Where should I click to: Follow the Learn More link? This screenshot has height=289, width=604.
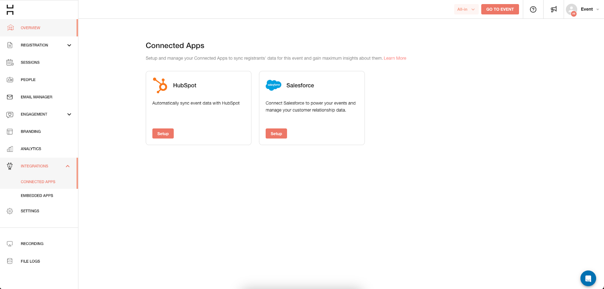(395, 58)
